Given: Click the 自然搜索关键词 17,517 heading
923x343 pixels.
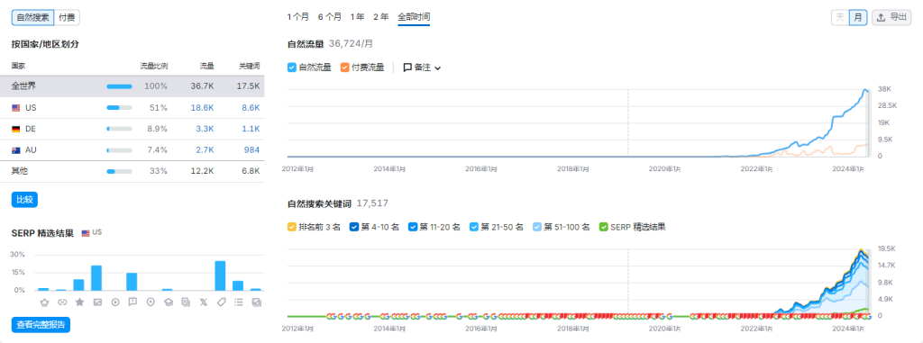Looking at the screenshot, I should point(337,203).
